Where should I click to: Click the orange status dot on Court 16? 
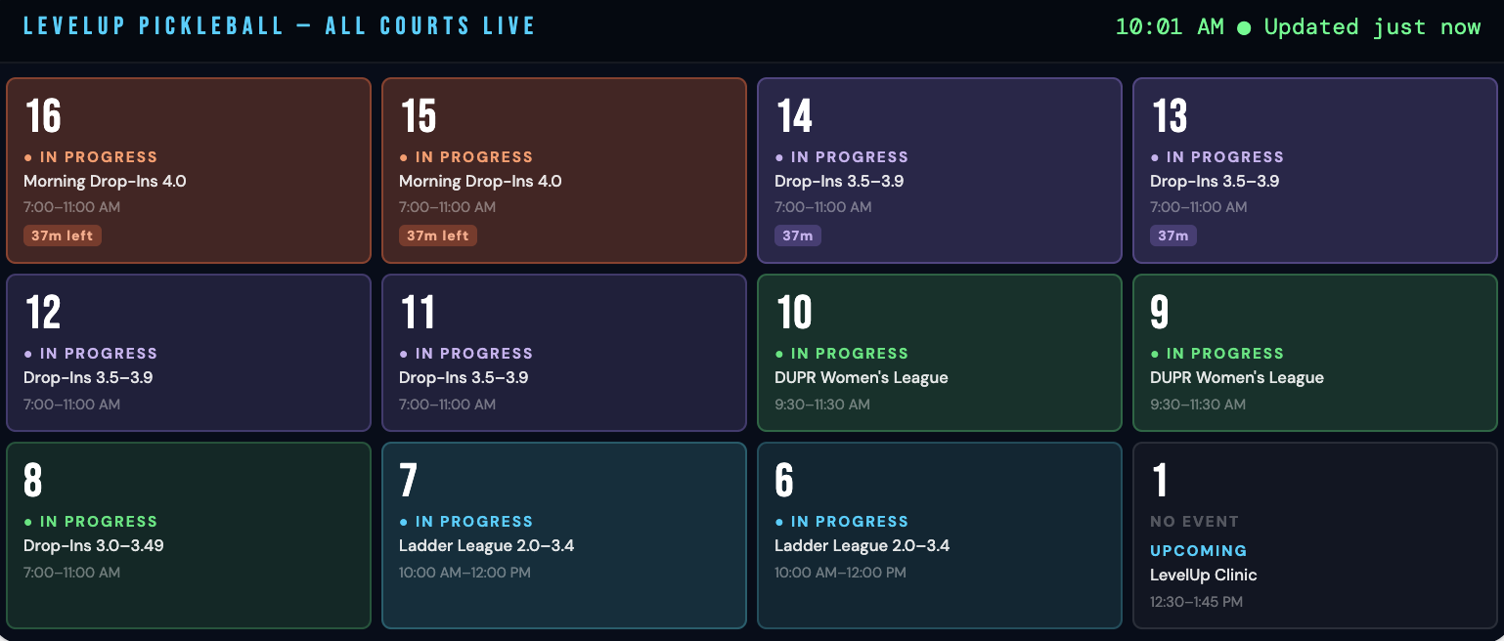(x=28, y=157)
